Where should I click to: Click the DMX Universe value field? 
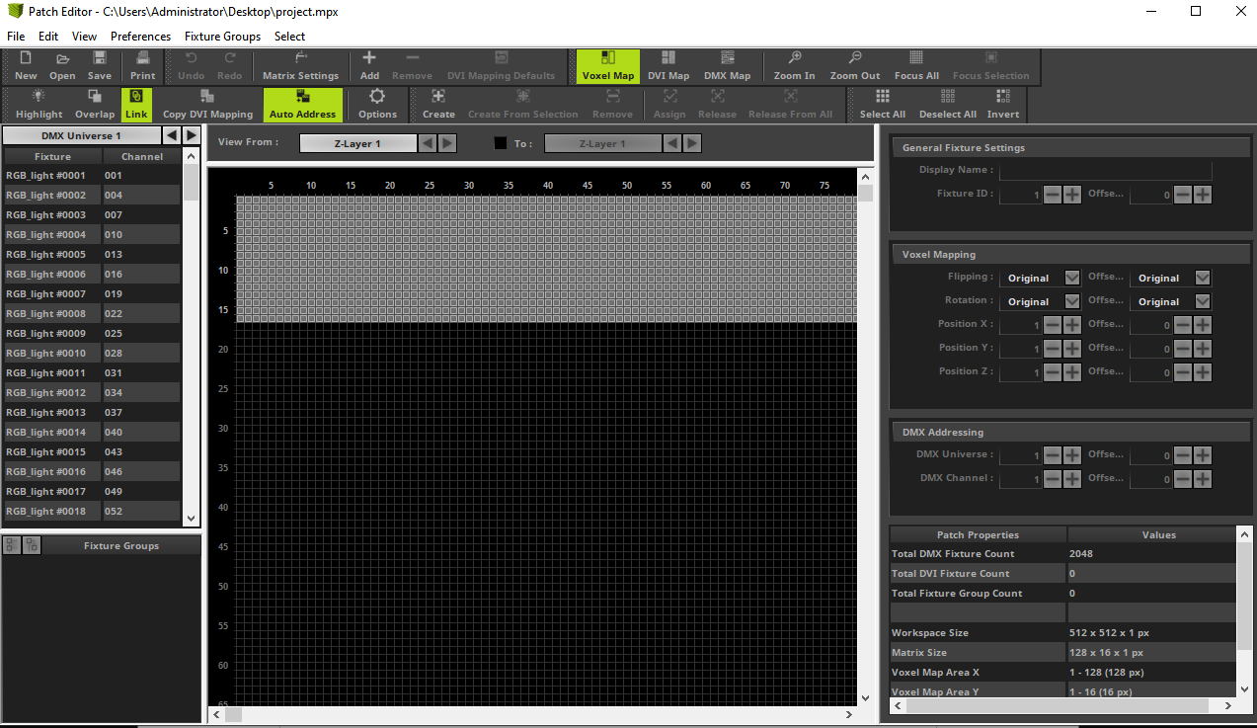point(1021,455)
